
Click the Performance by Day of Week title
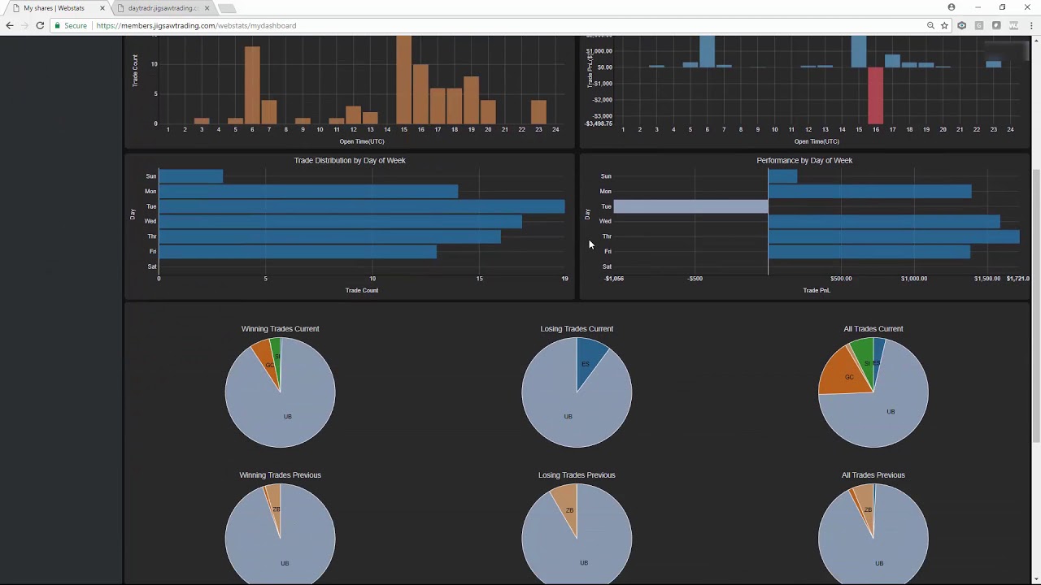(804, 160)
